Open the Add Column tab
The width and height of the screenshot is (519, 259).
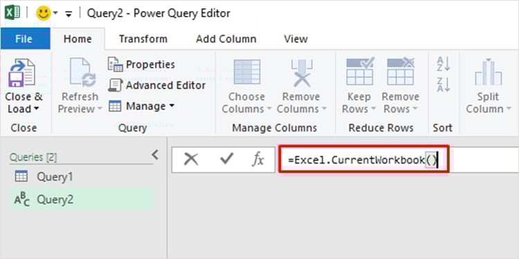pyautogui.click(x=226, y=39)
